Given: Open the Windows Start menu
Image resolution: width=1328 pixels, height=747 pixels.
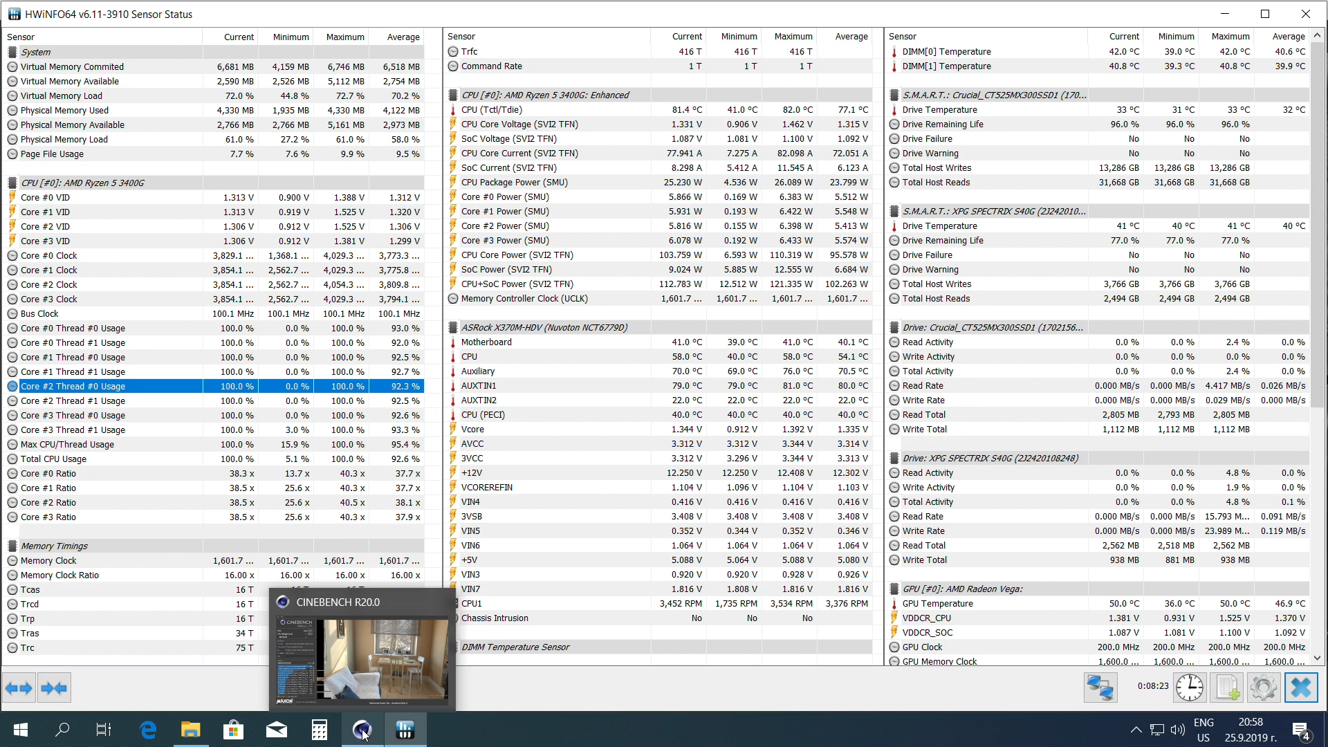Looking at the screenshot, I should [21, 730].
